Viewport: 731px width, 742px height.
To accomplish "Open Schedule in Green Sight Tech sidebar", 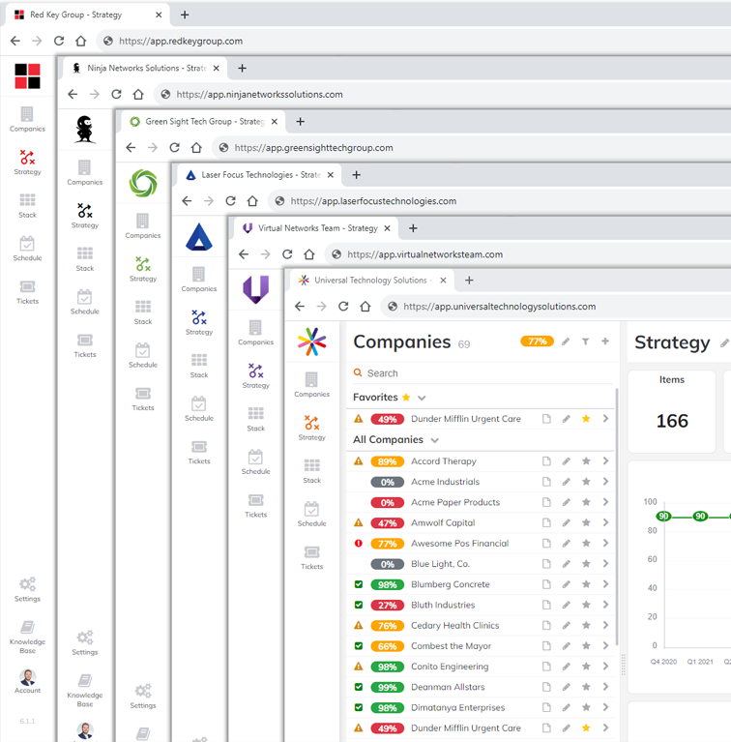I will pyautogui.click(x=143, y=355).
